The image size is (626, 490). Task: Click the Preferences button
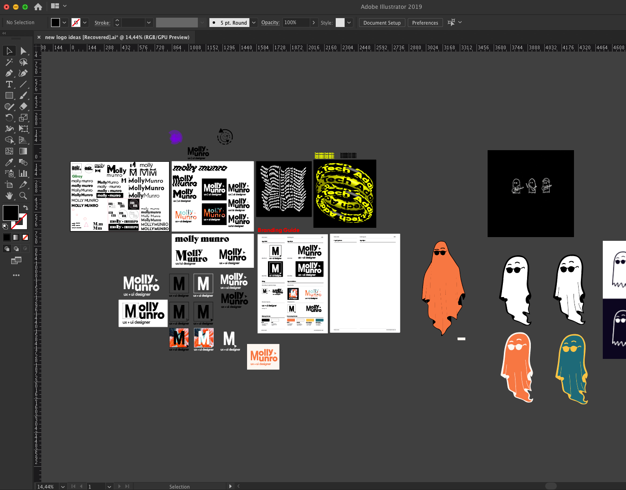[x=425, y=23]
